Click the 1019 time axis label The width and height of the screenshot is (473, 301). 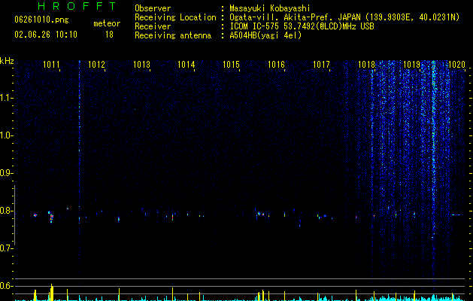(x=411, y=65)
